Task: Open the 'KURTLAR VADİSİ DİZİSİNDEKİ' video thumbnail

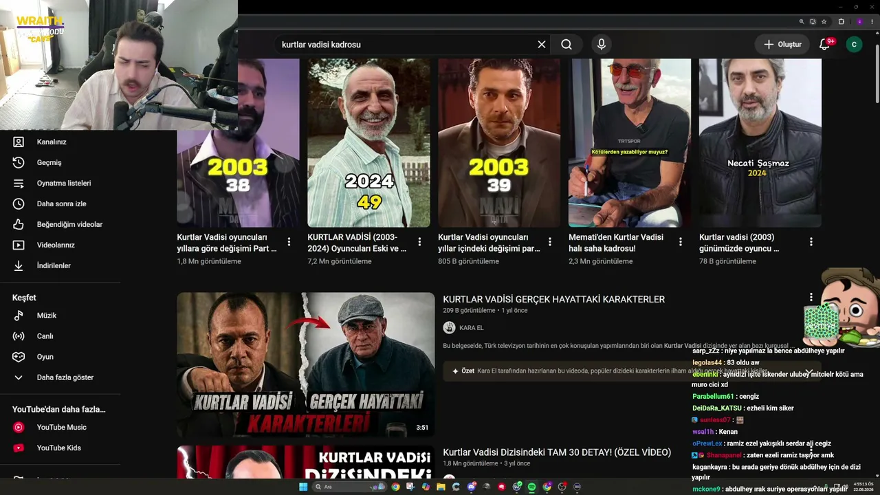Action: coord(306,462)
